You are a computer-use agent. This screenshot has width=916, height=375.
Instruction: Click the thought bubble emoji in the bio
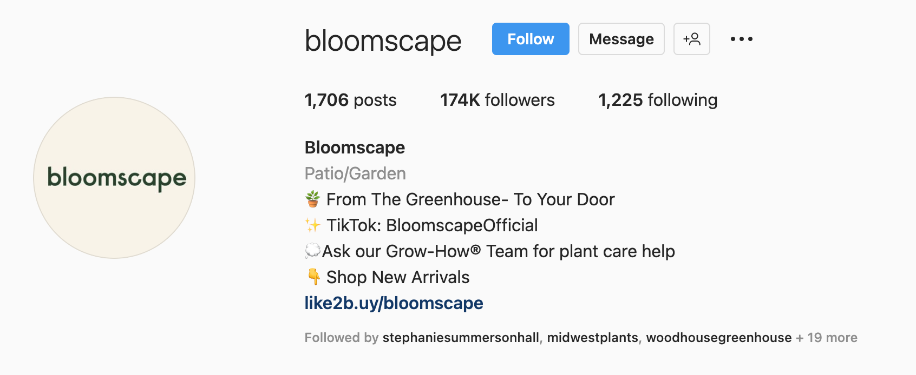(x=313, y=251)
